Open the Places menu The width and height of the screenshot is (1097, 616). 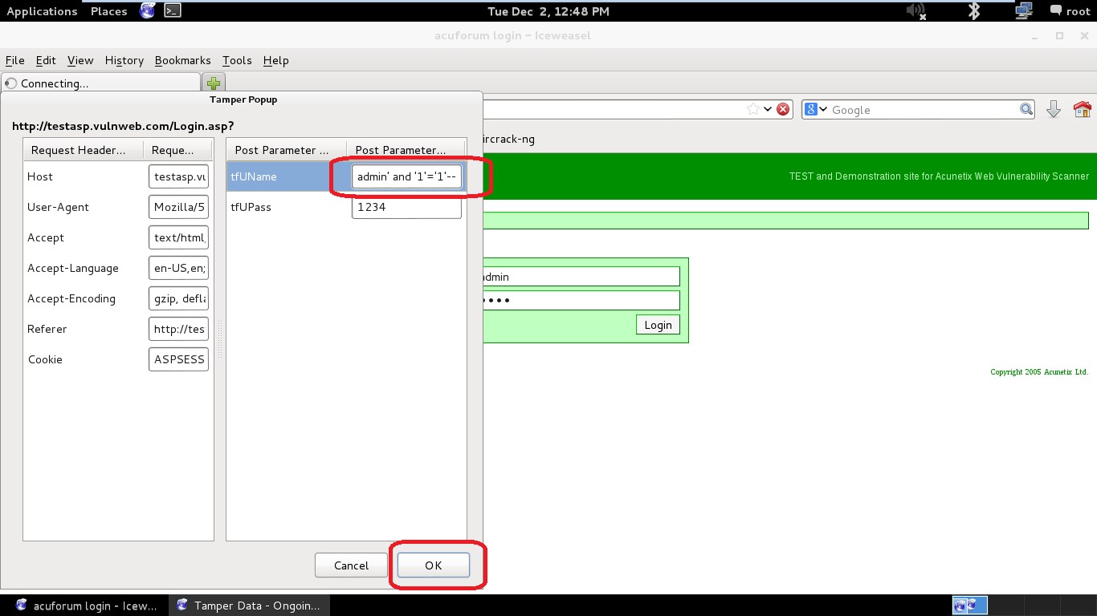109,11
